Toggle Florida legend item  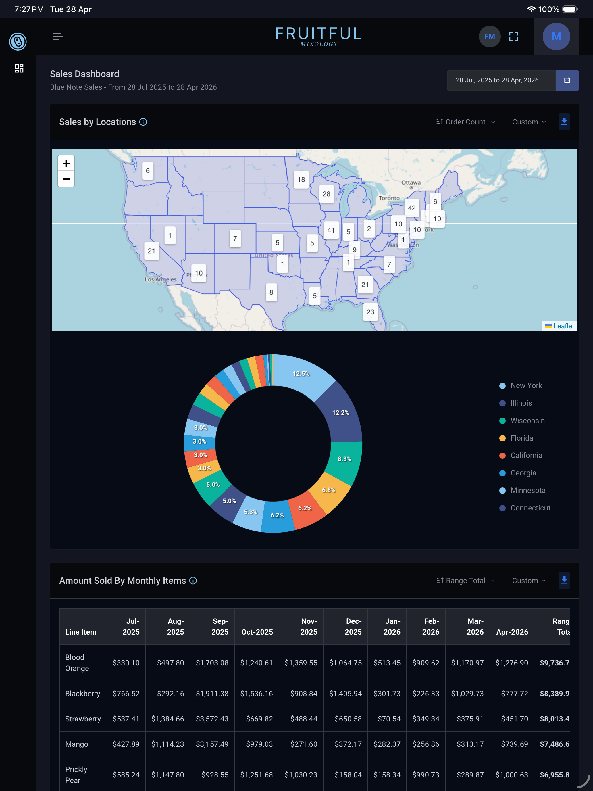tap(517, 438)
